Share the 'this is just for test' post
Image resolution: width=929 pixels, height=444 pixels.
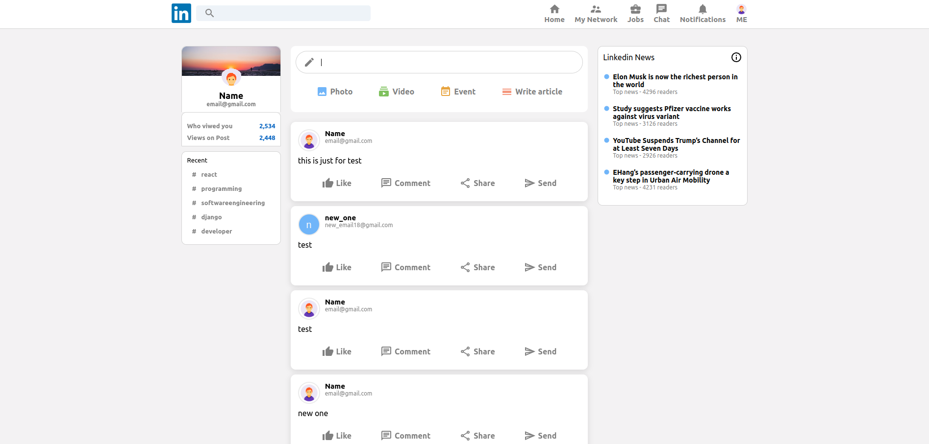point(477,183)
